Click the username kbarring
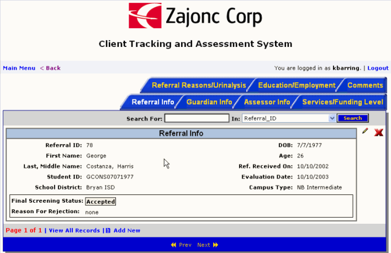The height and width of the screenshot is (253, 391). 347,68
